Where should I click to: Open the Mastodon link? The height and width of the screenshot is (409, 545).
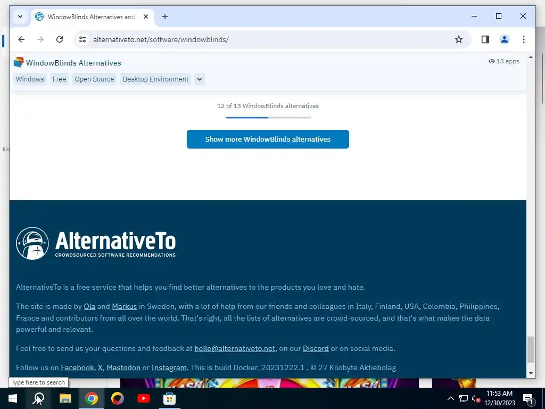123,367
